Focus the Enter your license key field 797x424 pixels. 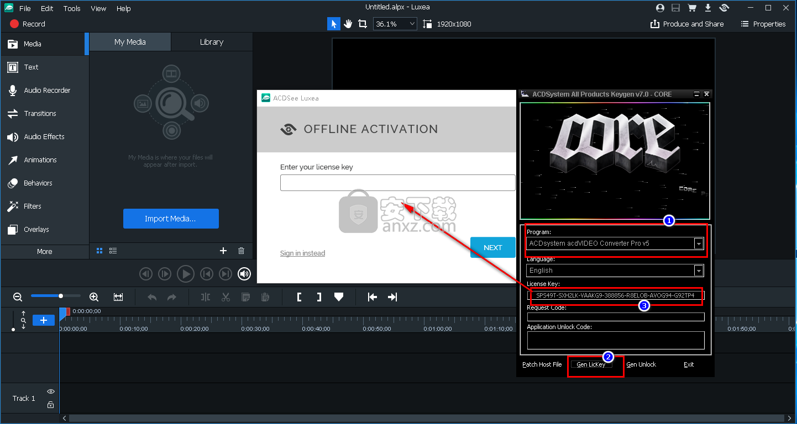pos(398,183)
